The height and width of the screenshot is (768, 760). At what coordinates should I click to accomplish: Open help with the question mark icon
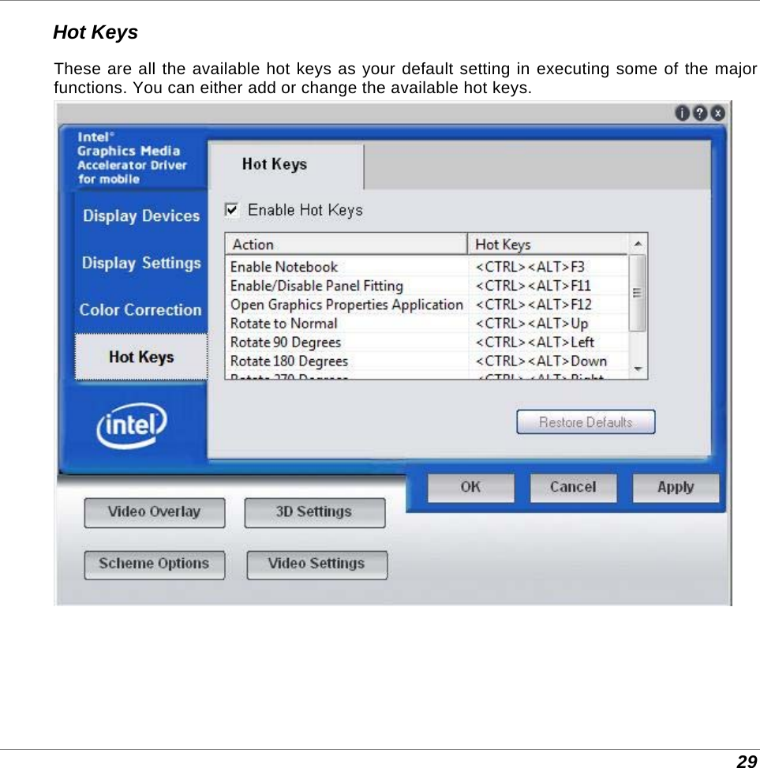tap(698, 113)
